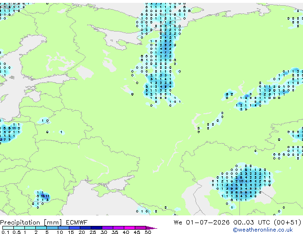Click the legend swatch between 20 and 25
Viewport: 303px width, 234px height.
85,228
